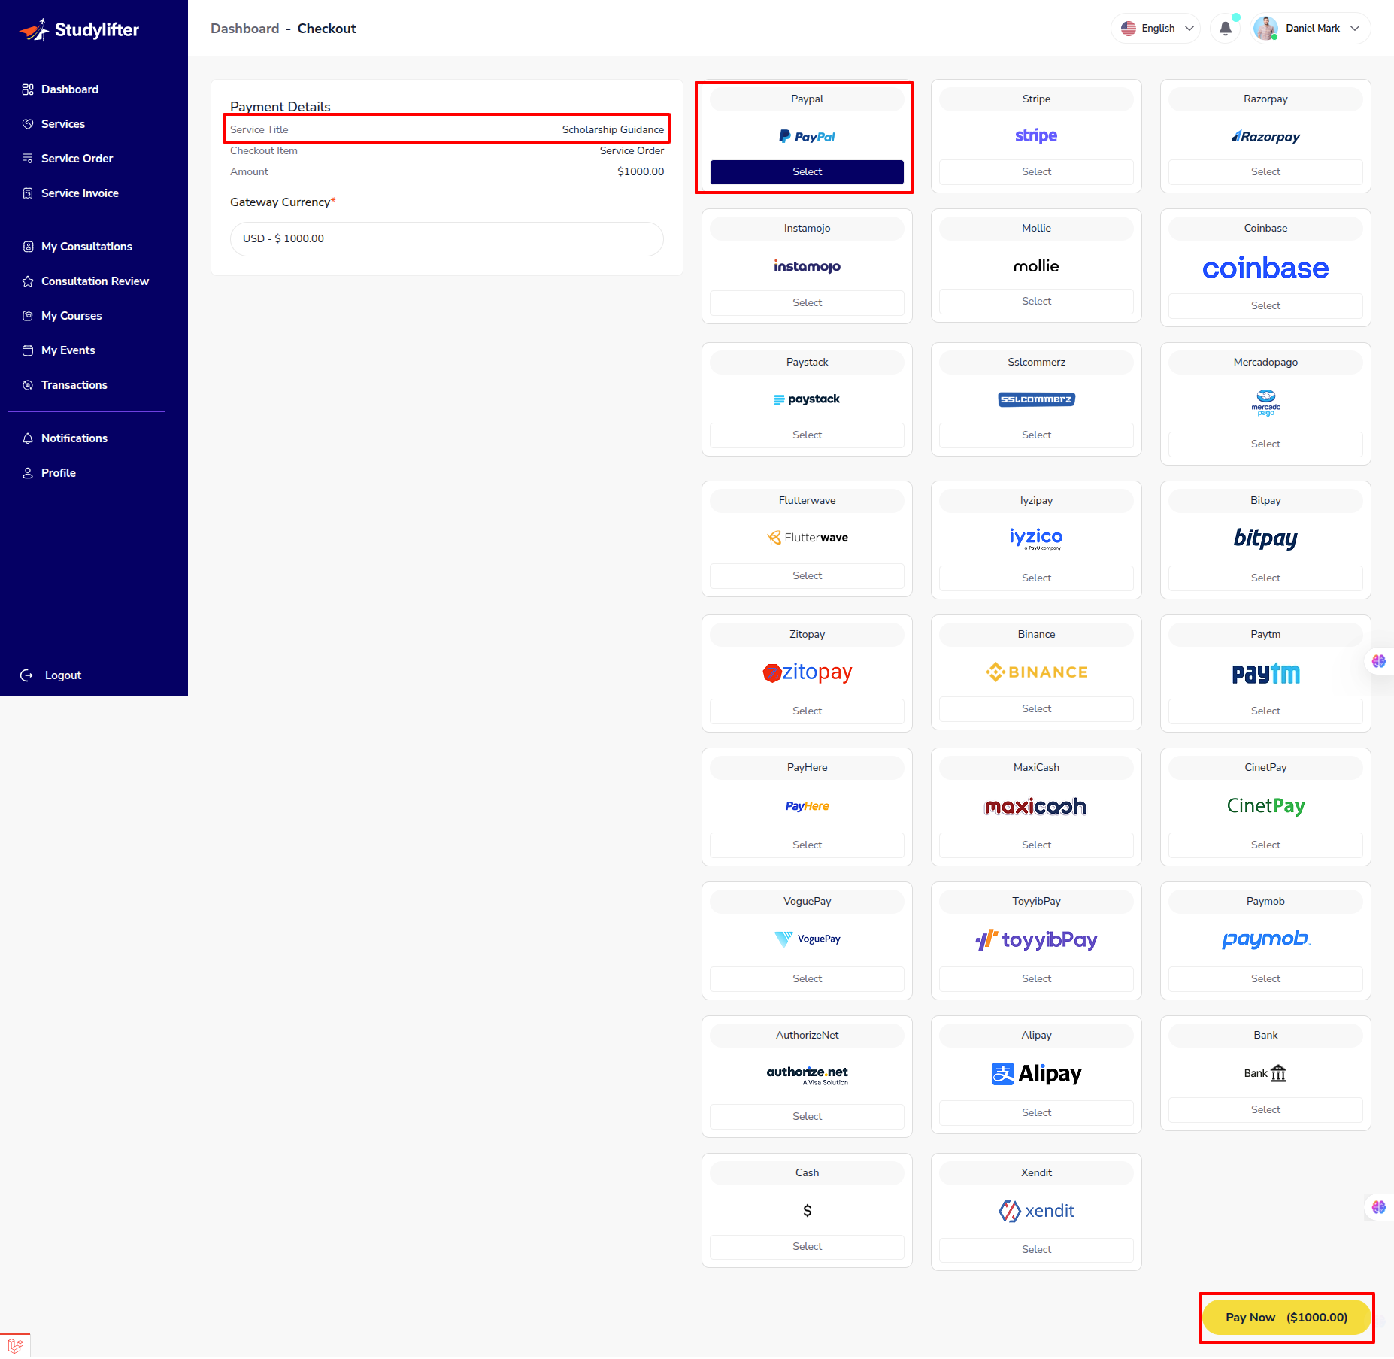Click the Paytm logo
1394x1359 pixels.
coord(1265,673)
